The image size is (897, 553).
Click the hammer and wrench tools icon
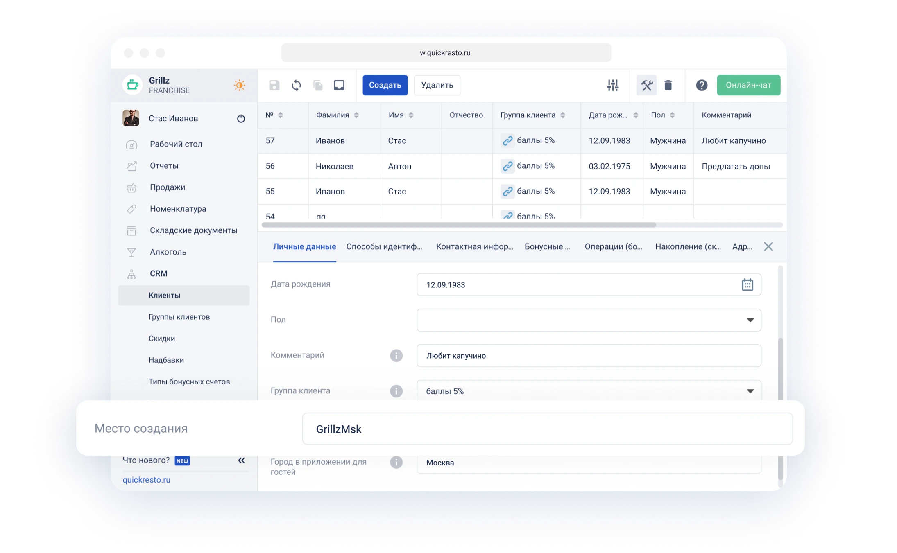click(x=646, y=85)
